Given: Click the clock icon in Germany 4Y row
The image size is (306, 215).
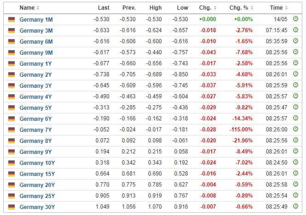Looking at the screenshot, I should coord(296,96).
